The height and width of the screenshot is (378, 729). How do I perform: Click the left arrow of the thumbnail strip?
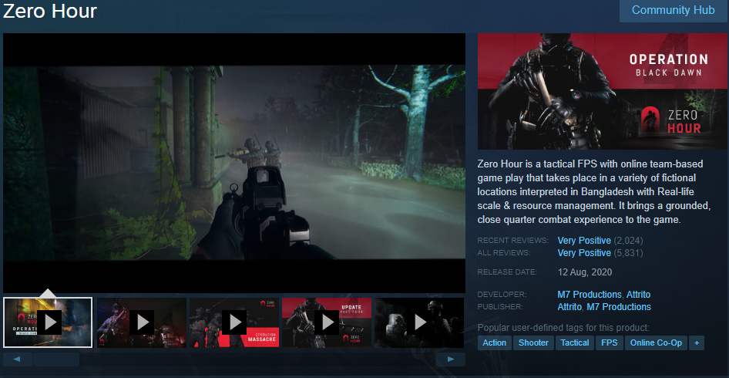(17, 359)
